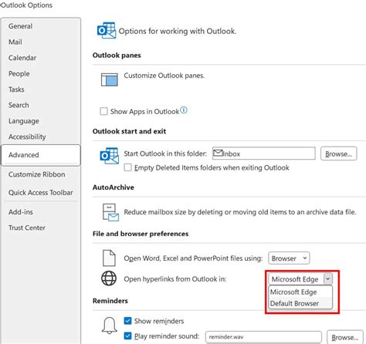This screenshot has width=366, height=344.
Task: Open Quick Access Toolbar settings
Action: pos(41,193)
